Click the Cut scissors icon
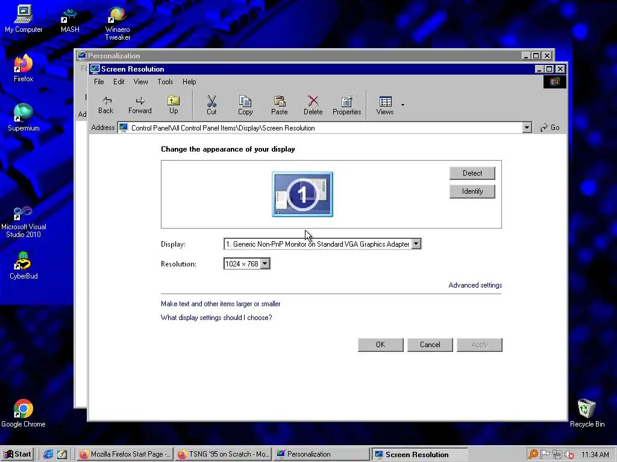This screenshot has height=462, width=617. 211,105
